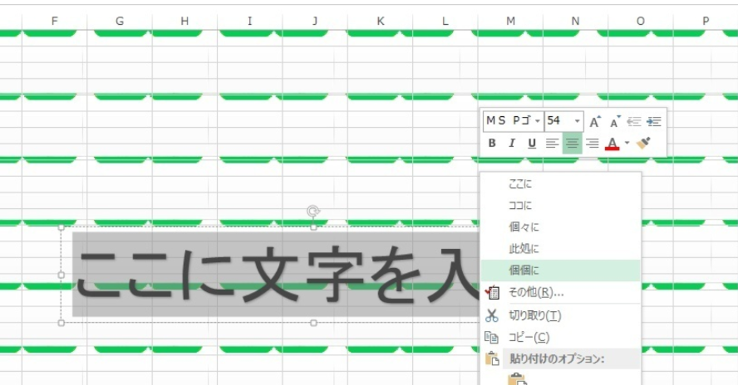
Task: Toggle bold formatting in mini toolbar
Action: coord(492,143)
